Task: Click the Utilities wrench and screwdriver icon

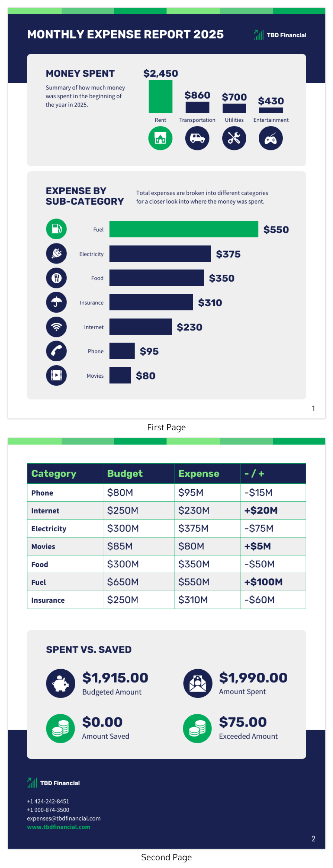Action: pos(234,138)
